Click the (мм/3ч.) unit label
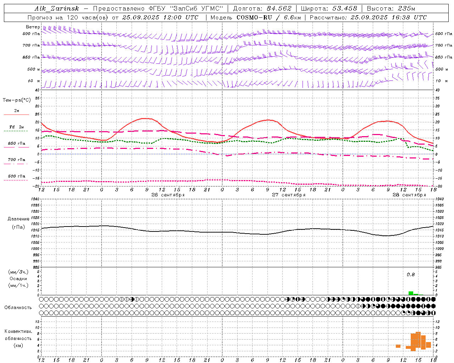Screen dimensions: 454x363 18,272
